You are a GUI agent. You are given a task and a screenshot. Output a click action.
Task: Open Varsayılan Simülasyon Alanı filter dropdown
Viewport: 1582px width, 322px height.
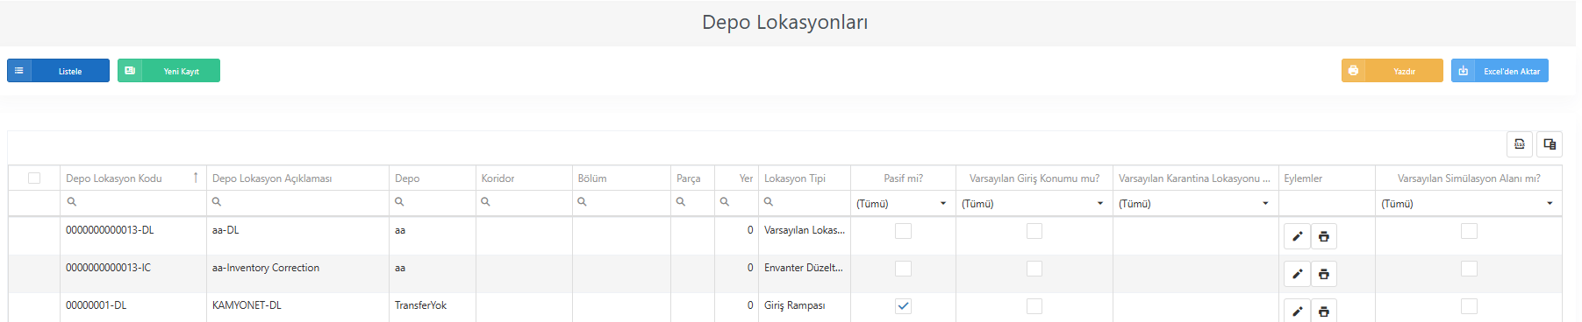coord(1468,203)
